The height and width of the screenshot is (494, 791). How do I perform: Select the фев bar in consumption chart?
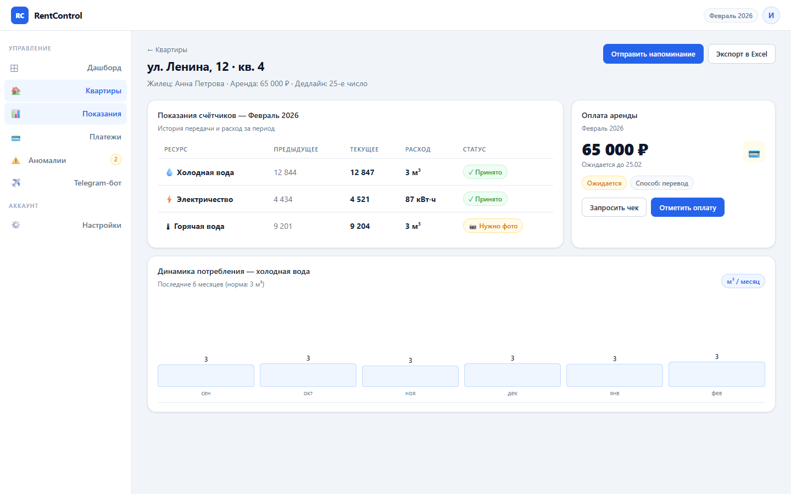(x=716, y=374)
